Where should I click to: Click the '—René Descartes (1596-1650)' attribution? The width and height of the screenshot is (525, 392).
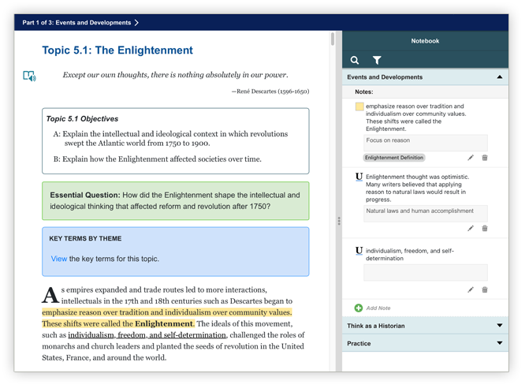[x=270, y=91]
